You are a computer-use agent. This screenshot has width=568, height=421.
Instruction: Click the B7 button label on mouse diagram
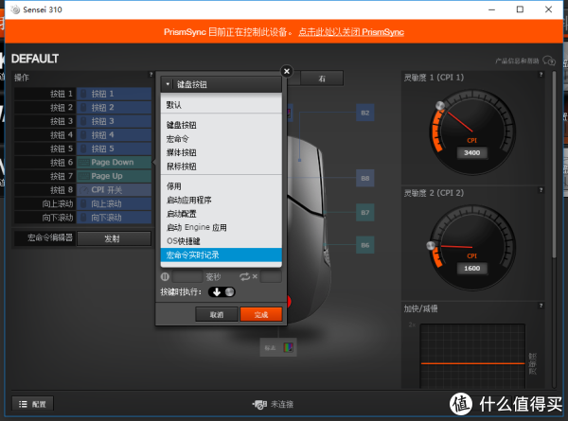(x=364, y=213)
